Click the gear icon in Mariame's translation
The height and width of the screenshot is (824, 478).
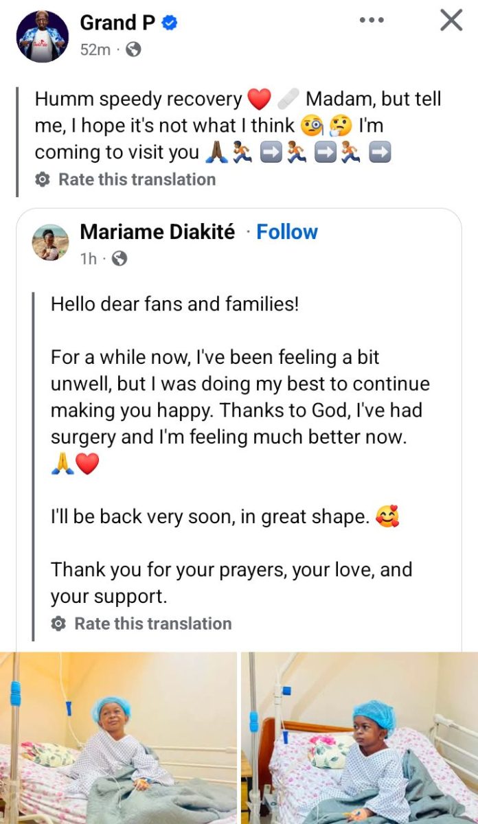coord(58,623)
